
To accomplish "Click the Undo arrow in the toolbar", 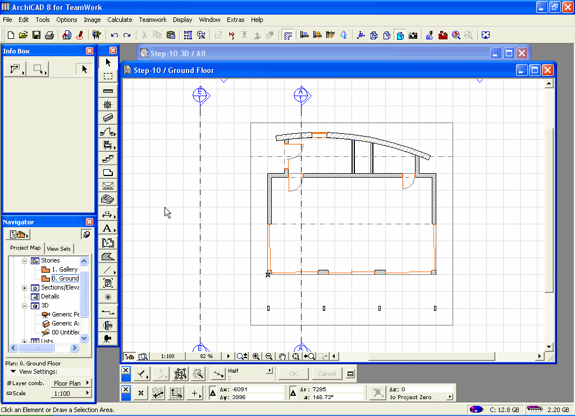I will [115, 35].
